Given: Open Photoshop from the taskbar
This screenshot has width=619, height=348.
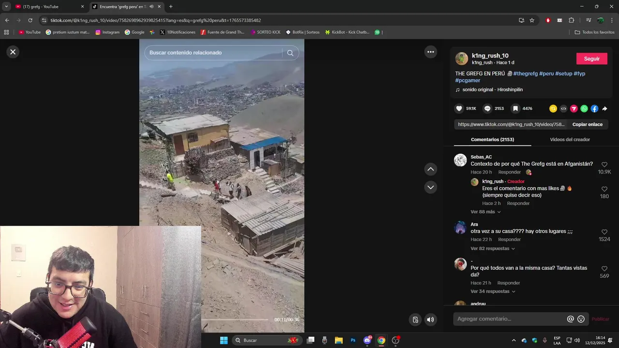Looking at the screenshot, I should click(353, 340).
